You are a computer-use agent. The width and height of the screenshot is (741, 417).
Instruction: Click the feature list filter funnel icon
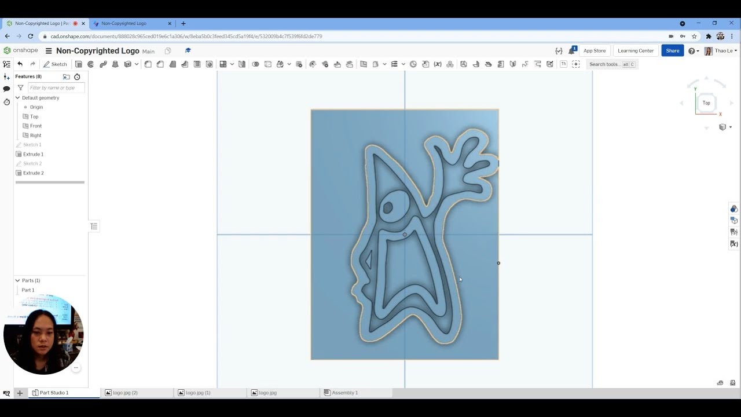(x=20, y=87)
